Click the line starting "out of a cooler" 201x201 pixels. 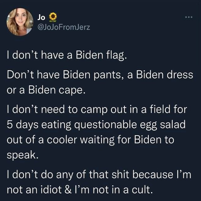[90, 139]
